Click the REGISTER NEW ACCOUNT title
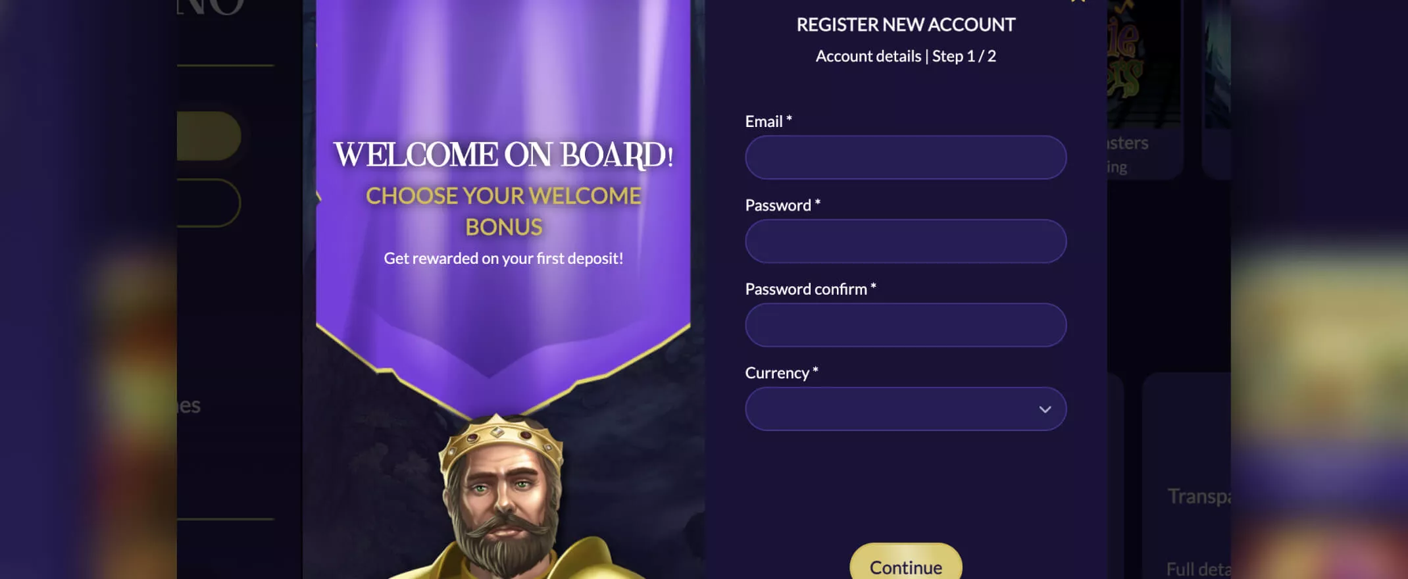 coord(905,25)
